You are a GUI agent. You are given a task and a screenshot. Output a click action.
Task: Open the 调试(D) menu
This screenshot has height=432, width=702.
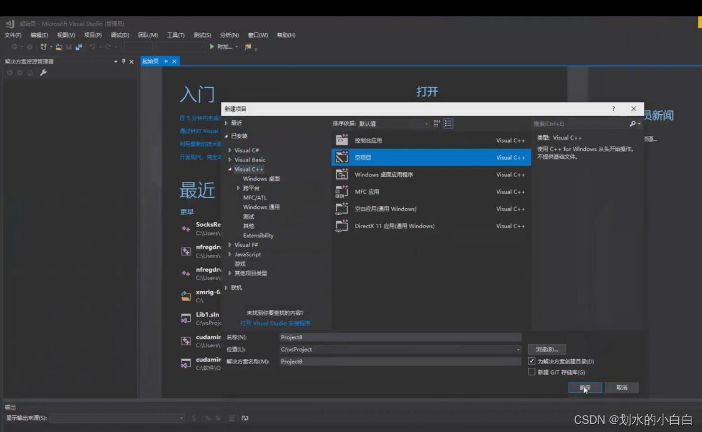(120, 35)
